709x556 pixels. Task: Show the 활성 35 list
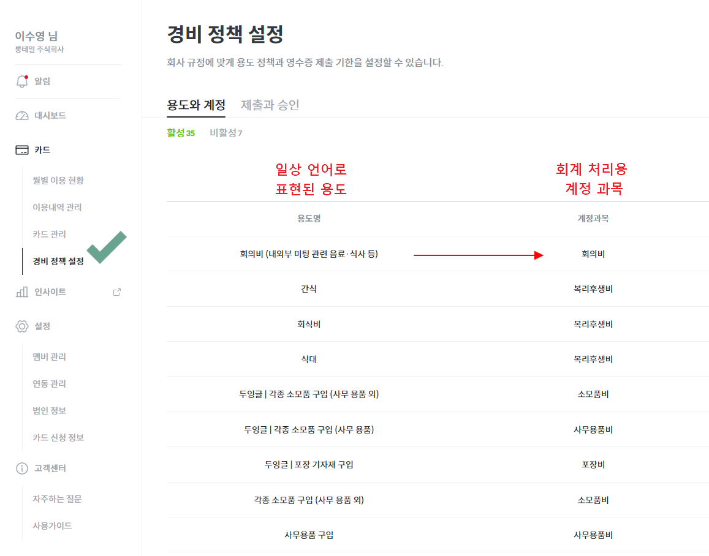coord(181,133)
